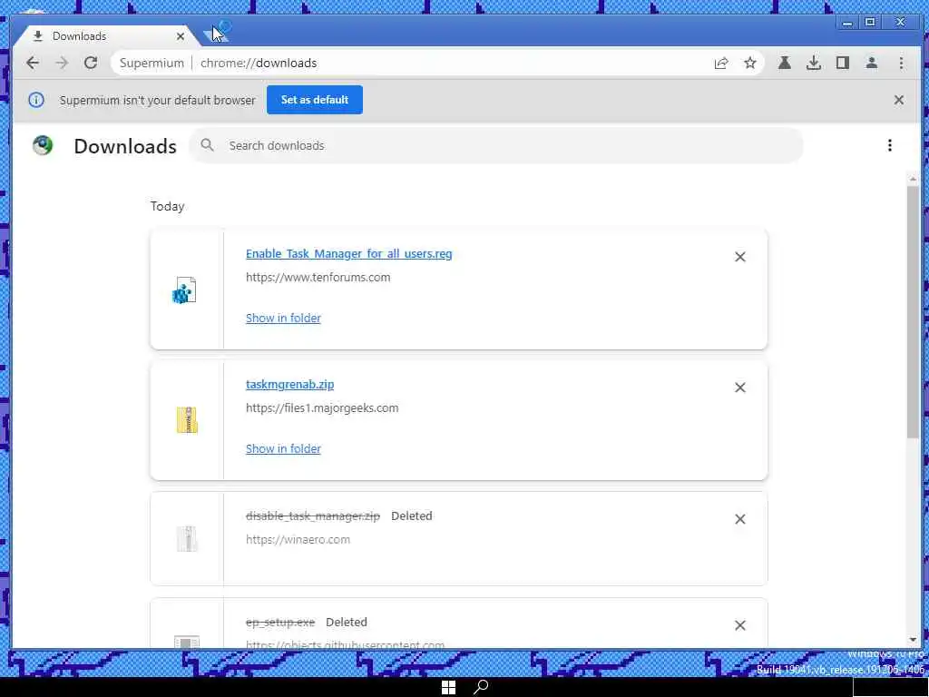The width and height of the screenshot is (929, 697).
Task: Remove Enable_Task_Manager reg entry from list
Action: point(740,257)
